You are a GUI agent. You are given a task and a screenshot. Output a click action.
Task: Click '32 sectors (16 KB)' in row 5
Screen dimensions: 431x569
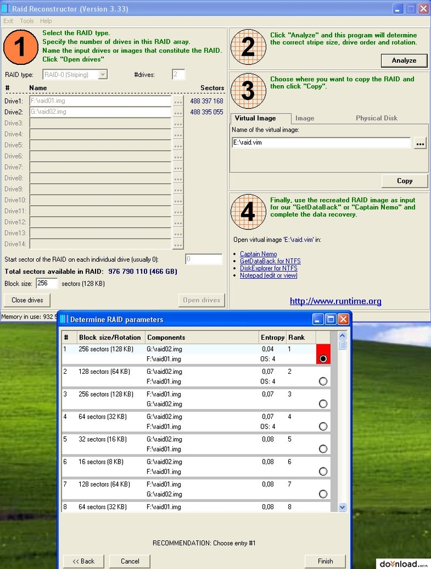coord(102,439)
